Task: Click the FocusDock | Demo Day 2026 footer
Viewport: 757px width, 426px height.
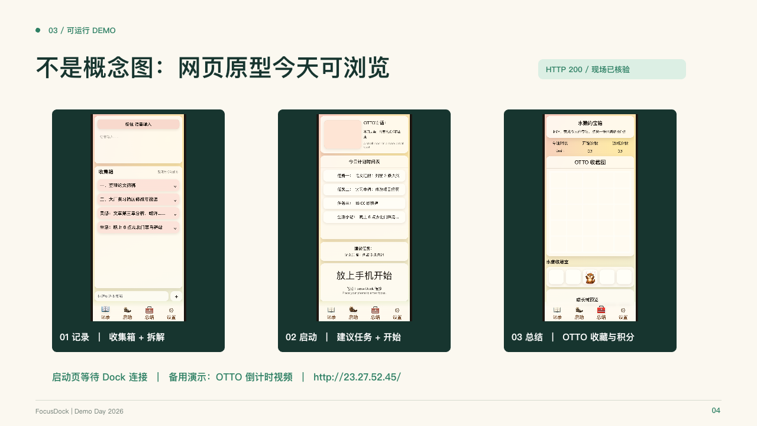Action: 79,411
